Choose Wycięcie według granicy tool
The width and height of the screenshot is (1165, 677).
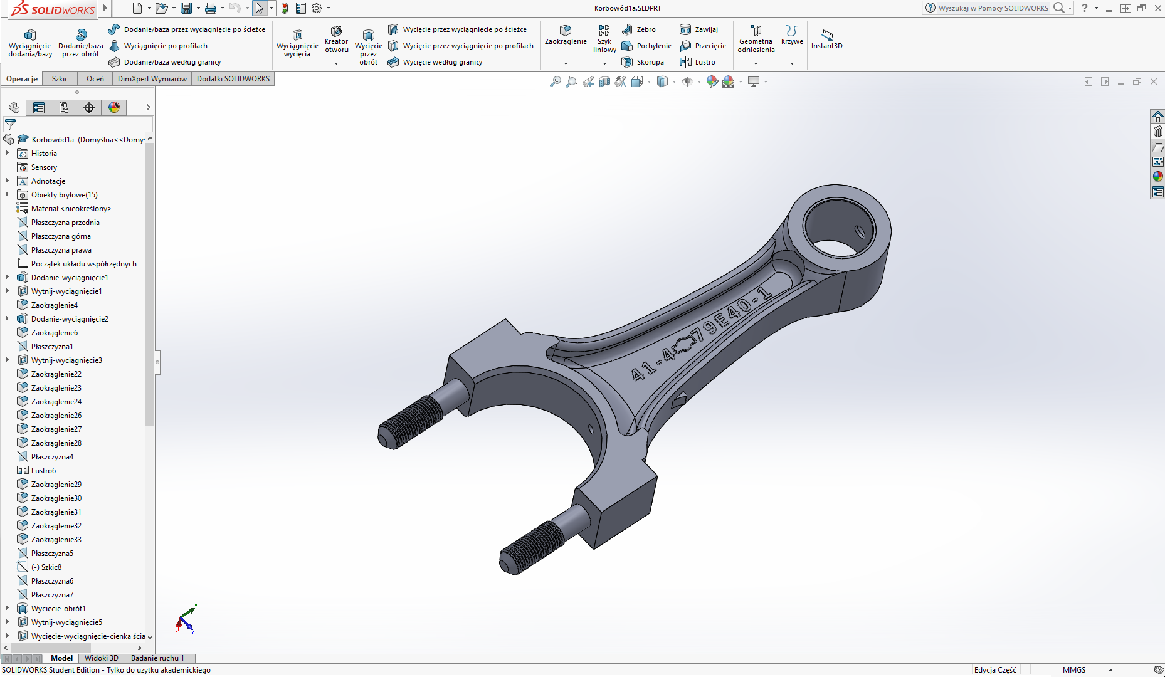tap(435, 62)
